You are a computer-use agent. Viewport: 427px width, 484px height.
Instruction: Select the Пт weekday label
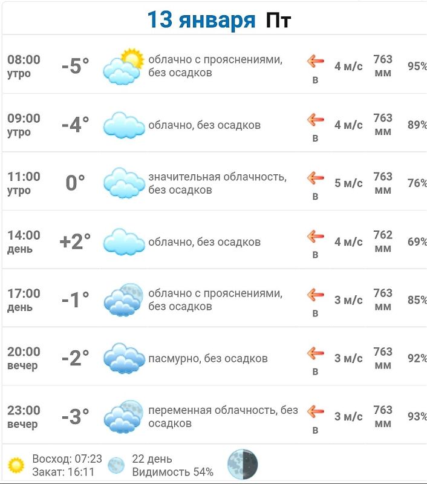click(278, 21)
